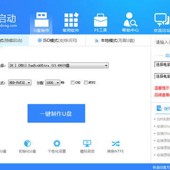Open the 帮助中心 person icon

click(130, 20)
